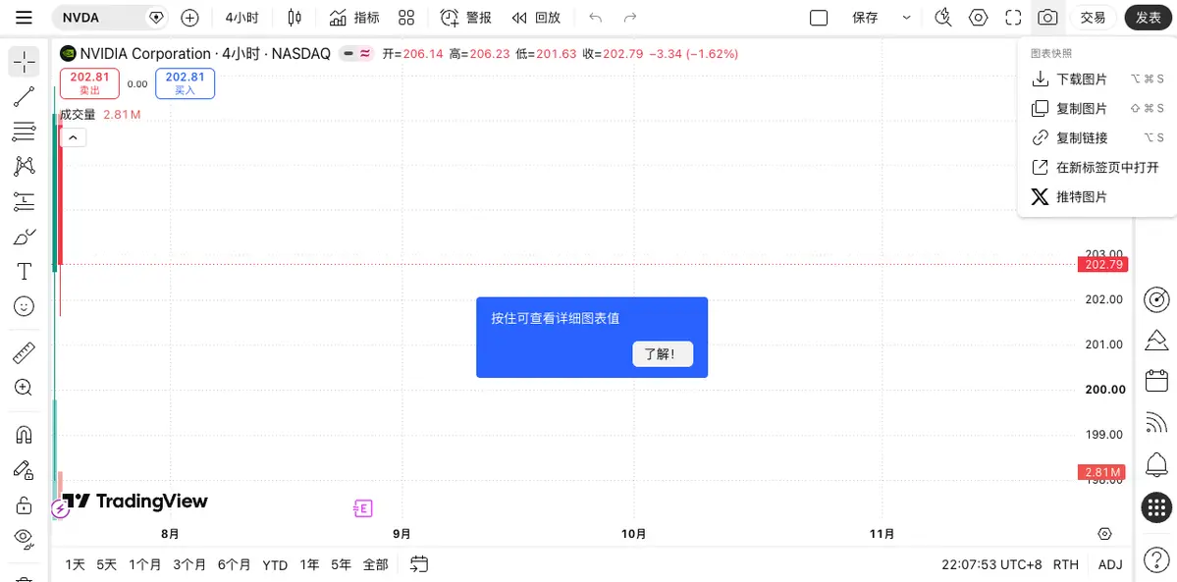
Task: Click the 保存 save button
Action: (865, 18)
